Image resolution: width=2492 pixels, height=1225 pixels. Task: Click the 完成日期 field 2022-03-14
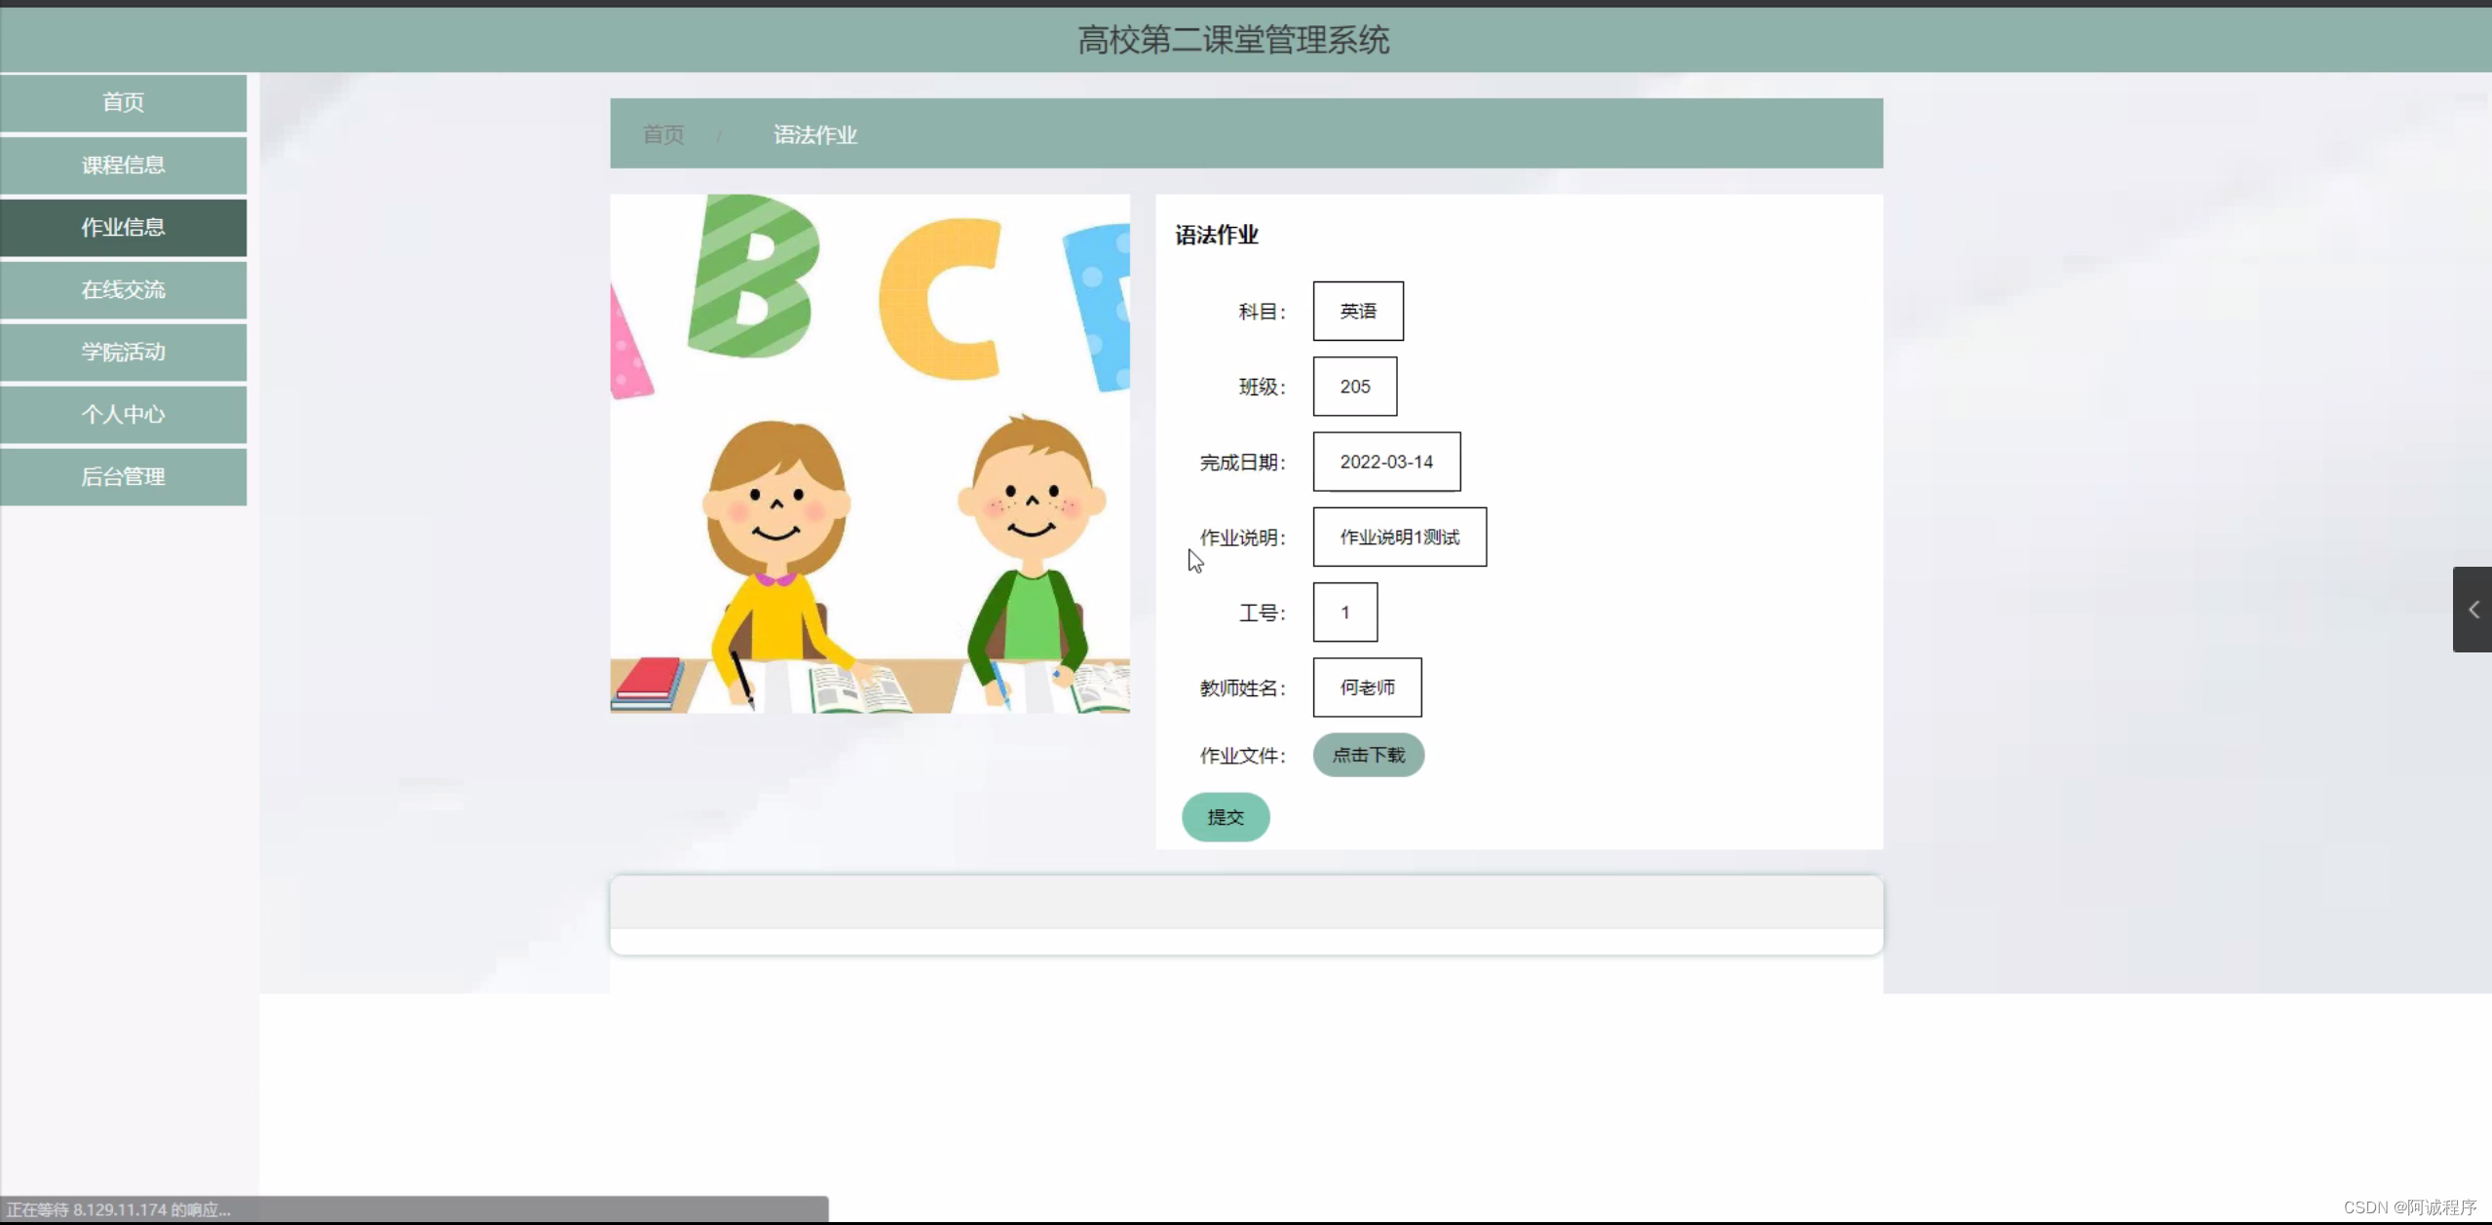(1385, 462)
